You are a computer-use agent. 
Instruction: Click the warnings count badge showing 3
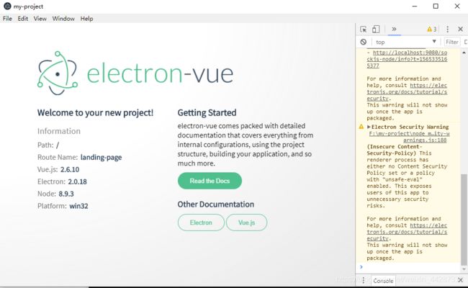431,30
